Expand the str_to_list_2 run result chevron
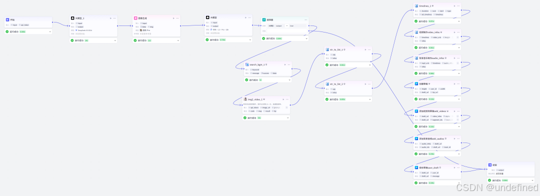Screen dimensions: 540x196 [x=369, y=99]
